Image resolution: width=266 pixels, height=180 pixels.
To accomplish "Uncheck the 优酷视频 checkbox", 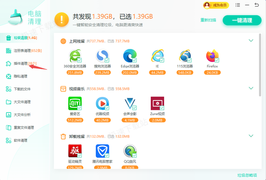I will coord(107,108).
